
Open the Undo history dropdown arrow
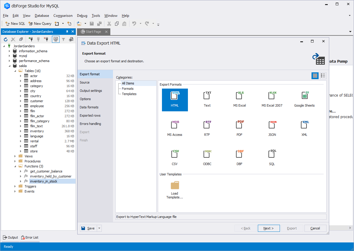click(140, 24)
